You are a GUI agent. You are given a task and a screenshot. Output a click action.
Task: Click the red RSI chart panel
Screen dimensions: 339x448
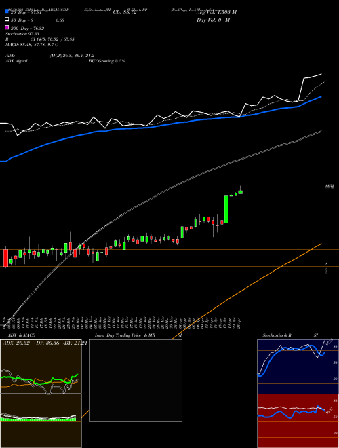[298, 421]
